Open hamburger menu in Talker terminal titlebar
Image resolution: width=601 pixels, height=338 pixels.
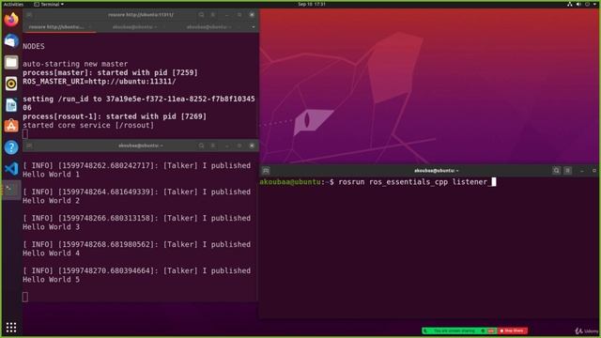pyautogui.click(x=213, y=146)
